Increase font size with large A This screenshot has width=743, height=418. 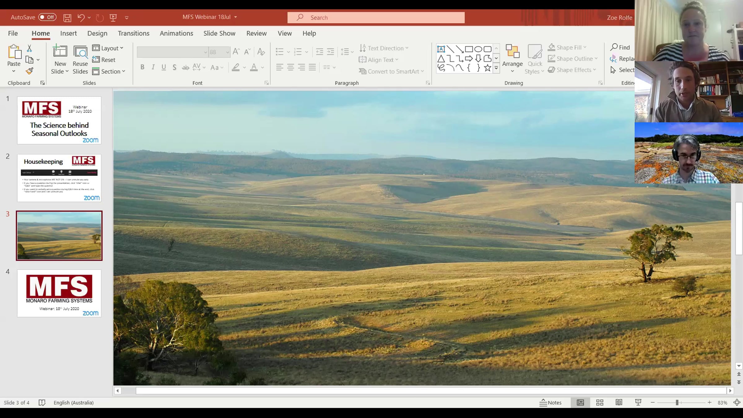point(236,51)
